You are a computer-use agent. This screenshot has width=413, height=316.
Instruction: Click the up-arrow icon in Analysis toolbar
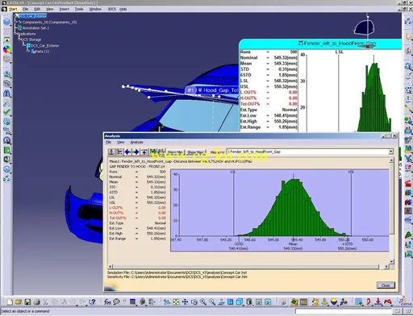(144, 152)
